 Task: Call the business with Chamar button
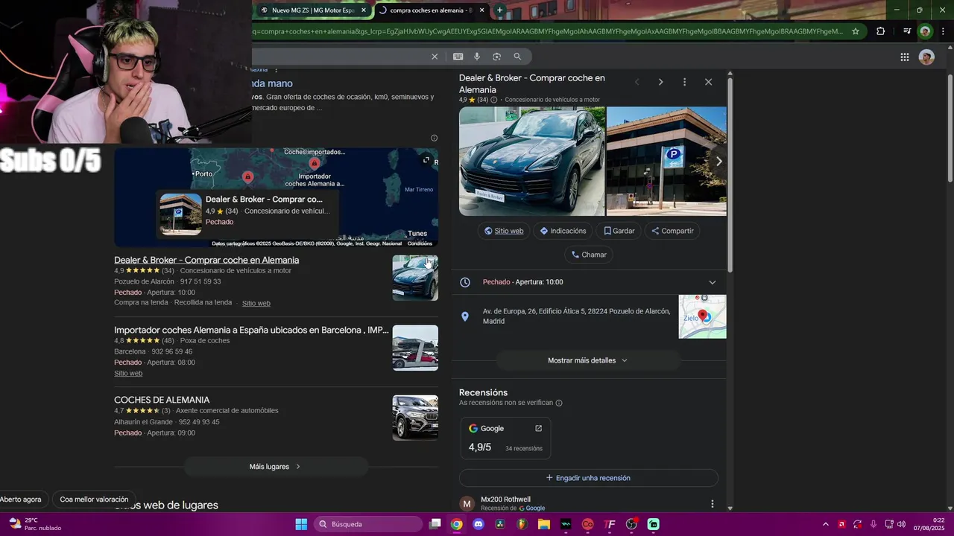coord(589,255)
